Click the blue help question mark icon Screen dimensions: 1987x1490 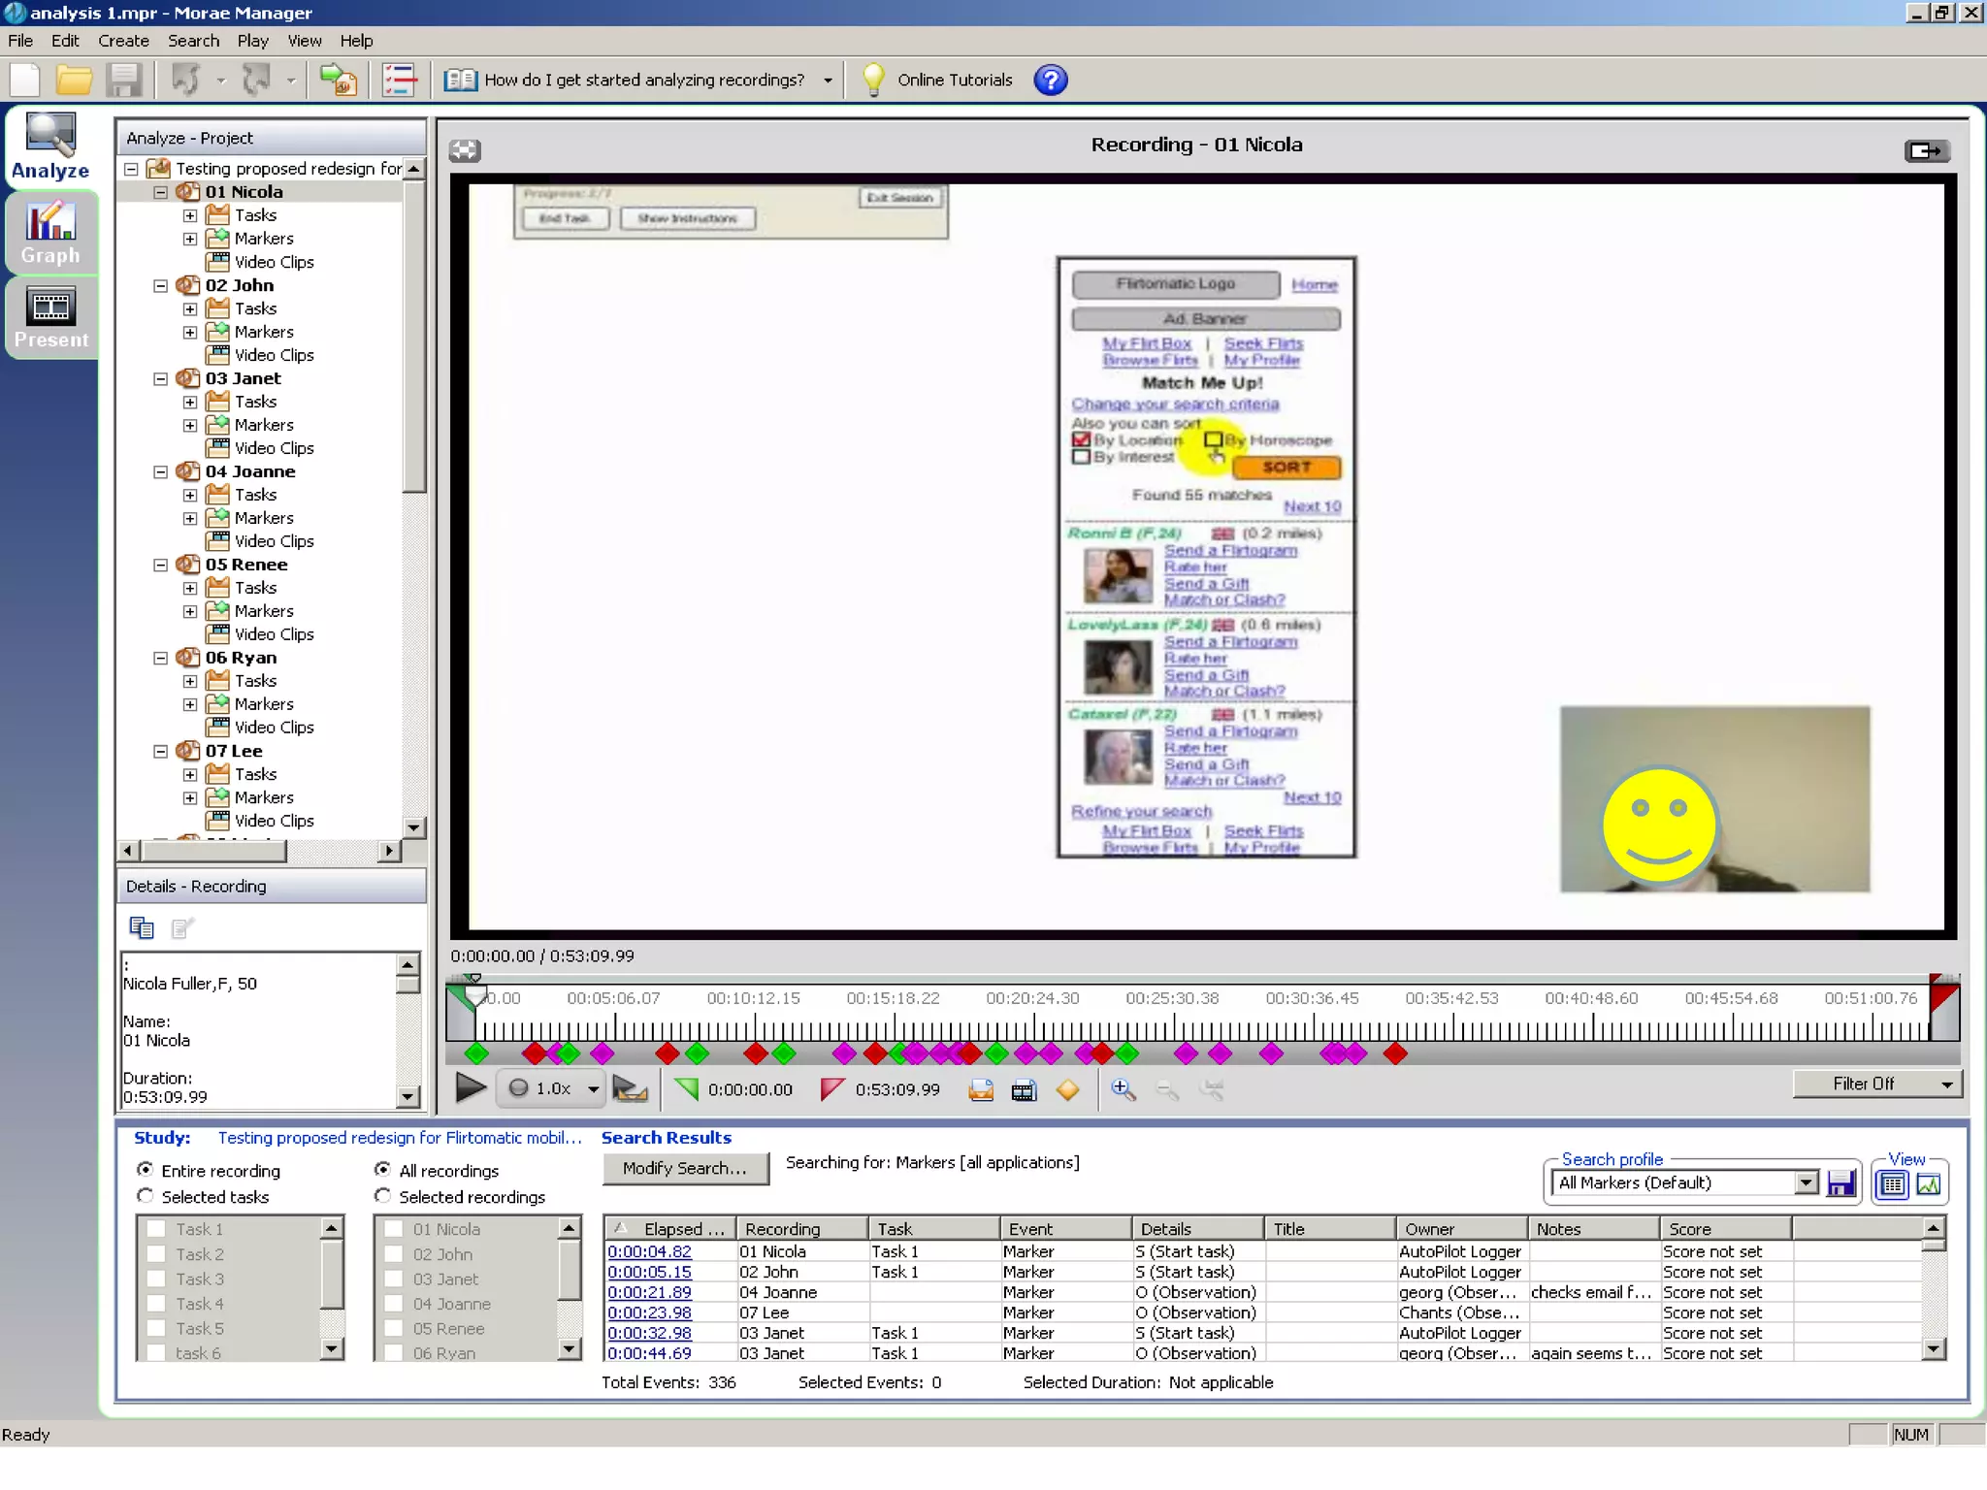tap(1051, 80)
